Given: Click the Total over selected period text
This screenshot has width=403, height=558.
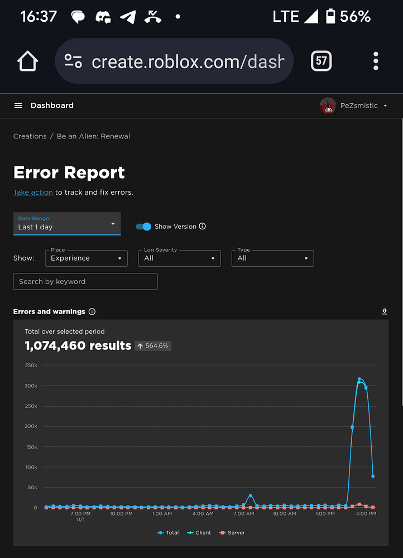Looking at the screenshot, I should 65,331.
